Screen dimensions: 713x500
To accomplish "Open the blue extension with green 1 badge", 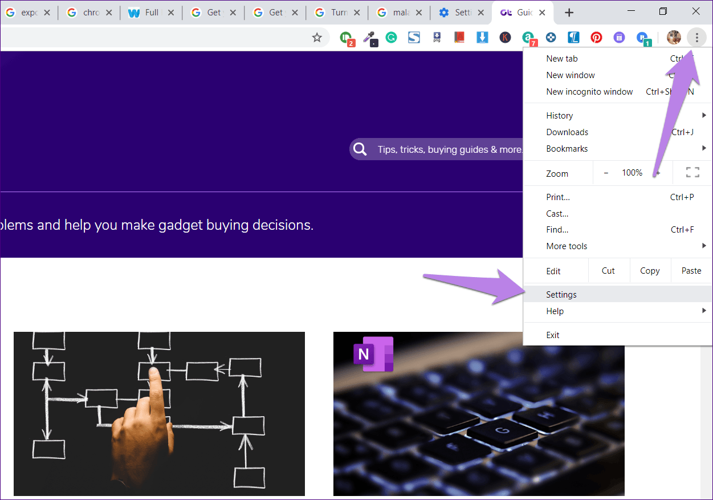I will pyautogui.click(x=643, y=38).
